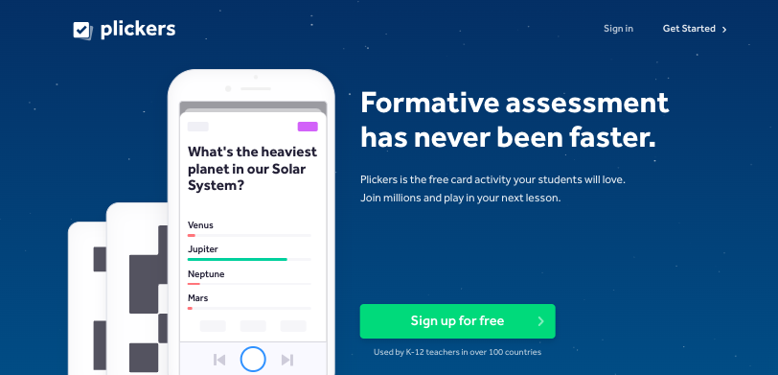Click the Plickers checkmark logo icon
778x375 pixels.
pos(82,31)
